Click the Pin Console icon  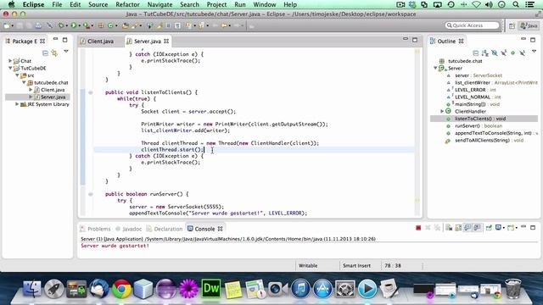pos(489,228)
